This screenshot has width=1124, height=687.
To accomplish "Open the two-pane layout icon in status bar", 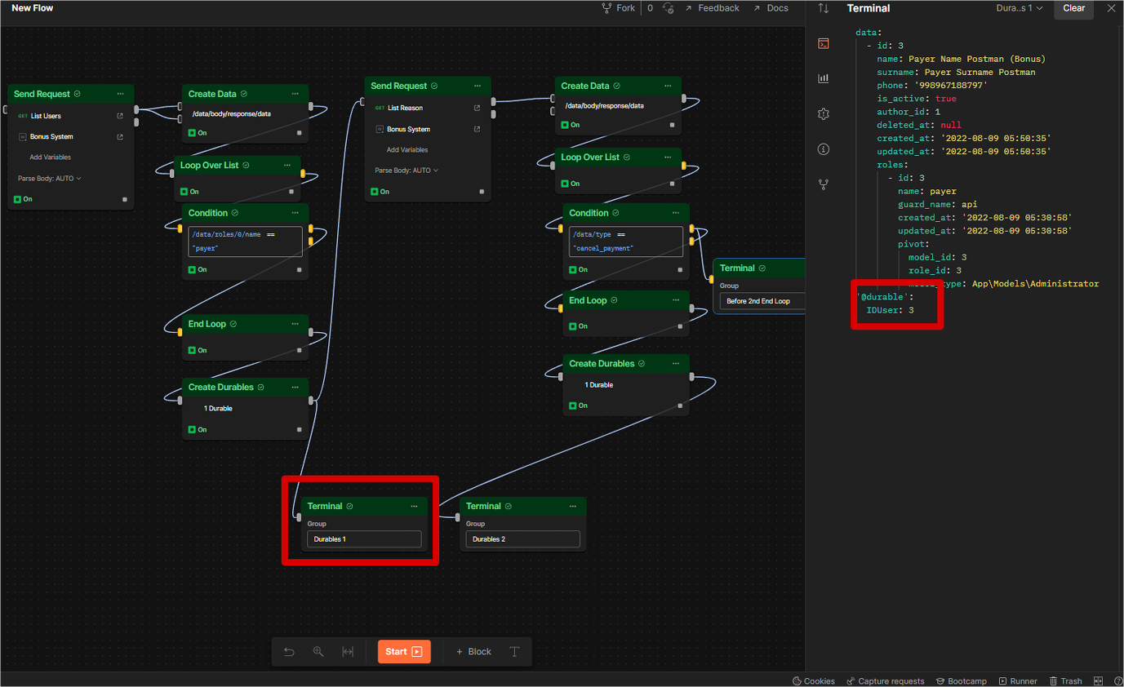I will click(x=1098, y=680).
